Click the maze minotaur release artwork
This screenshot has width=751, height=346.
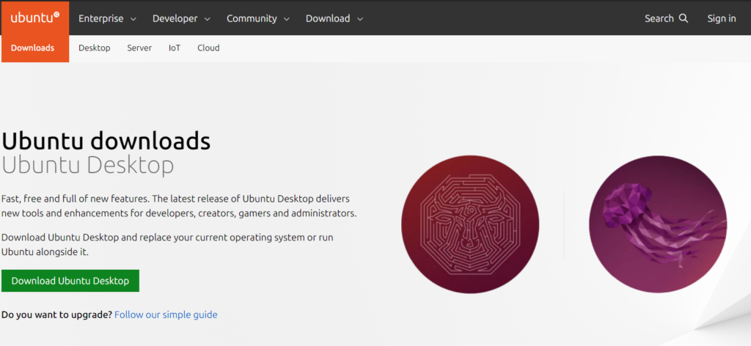pyautogui.click(x=470, y=224)
